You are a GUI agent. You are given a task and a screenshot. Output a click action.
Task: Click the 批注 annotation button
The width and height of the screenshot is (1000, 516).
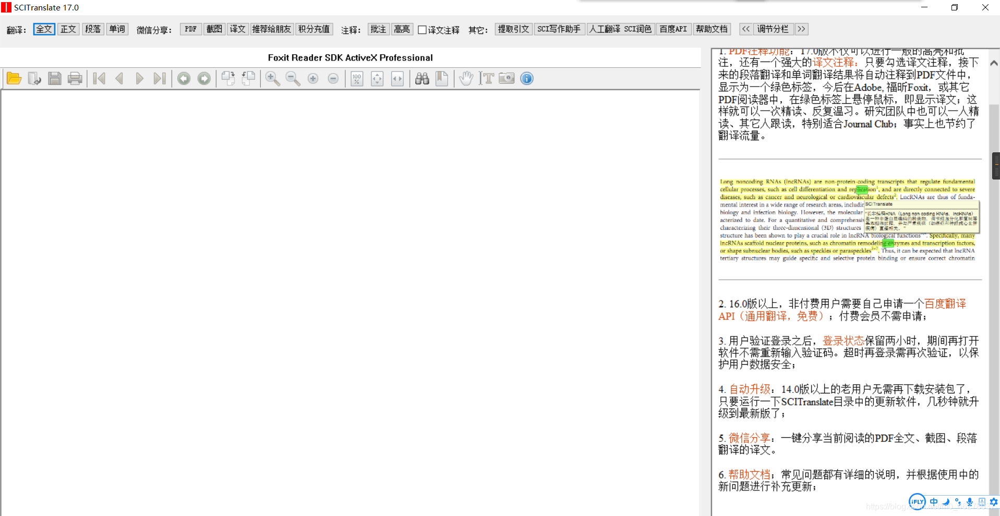click(378, 29)
